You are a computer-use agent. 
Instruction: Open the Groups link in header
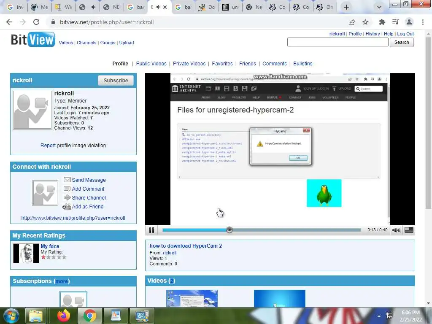coord(108,43)
